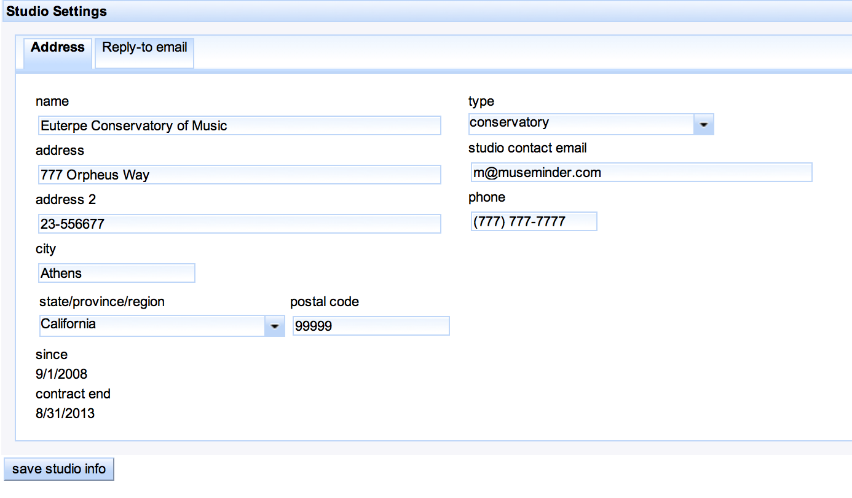Focus the studio contact email field
Screen dimensions: 852x498
tap(641, 173)
